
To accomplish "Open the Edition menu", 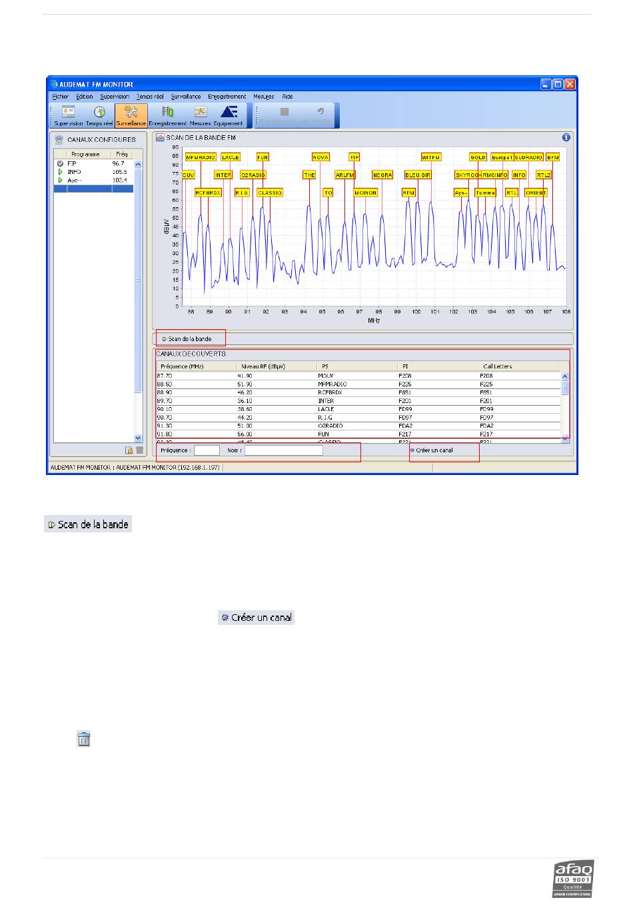I will pyautogui.click(x=85, y=97).
